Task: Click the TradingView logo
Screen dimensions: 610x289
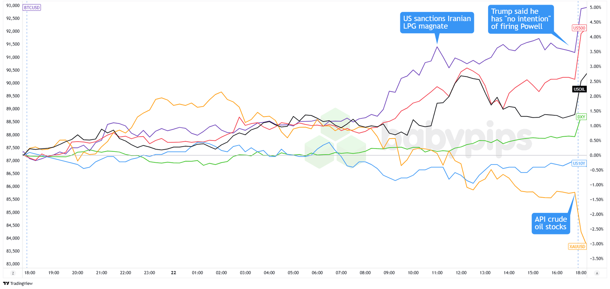Action: [18, 283]
